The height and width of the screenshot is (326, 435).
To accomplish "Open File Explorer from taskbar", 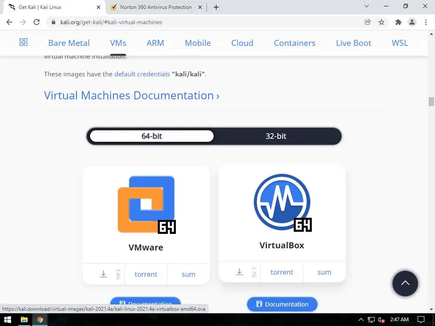I will (24, 320).
